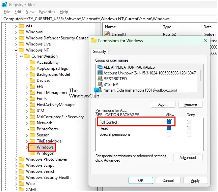Click the Windows Live folder icon
This screenshot has width=218, height=192.
click(x=22, y=44)
